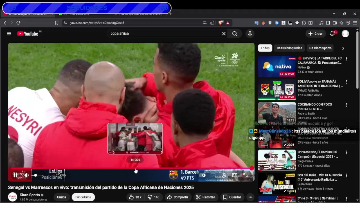Image resolution: width=360 pixels, height=203 pixels.
Task: Open the browser extensions puzzle icon
Action: (x=304, y=23)
